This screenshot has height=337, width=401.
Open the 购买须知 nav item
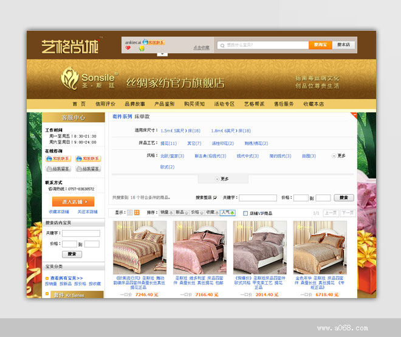194,104
